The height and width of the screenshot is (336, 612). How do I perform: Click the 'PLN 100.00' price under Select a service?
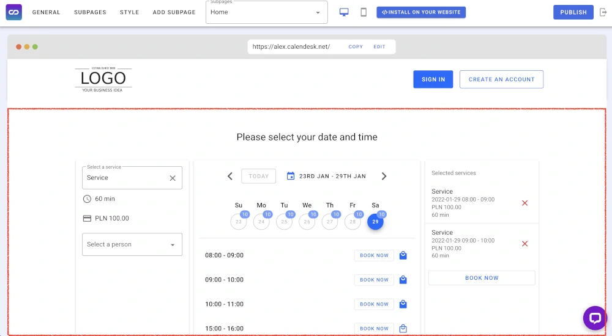pyautogui.click(x=111, y=218)
